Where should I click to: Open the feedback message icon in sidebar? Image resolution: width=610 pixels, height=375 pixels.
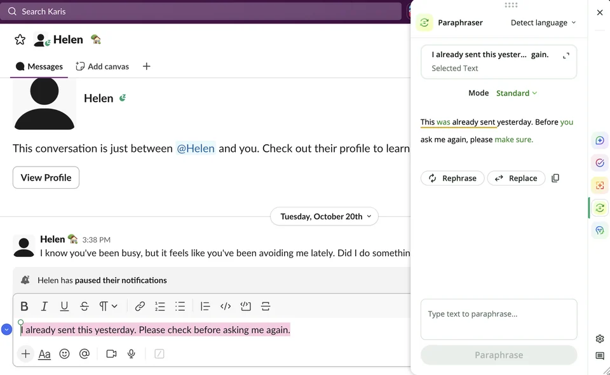599,355
